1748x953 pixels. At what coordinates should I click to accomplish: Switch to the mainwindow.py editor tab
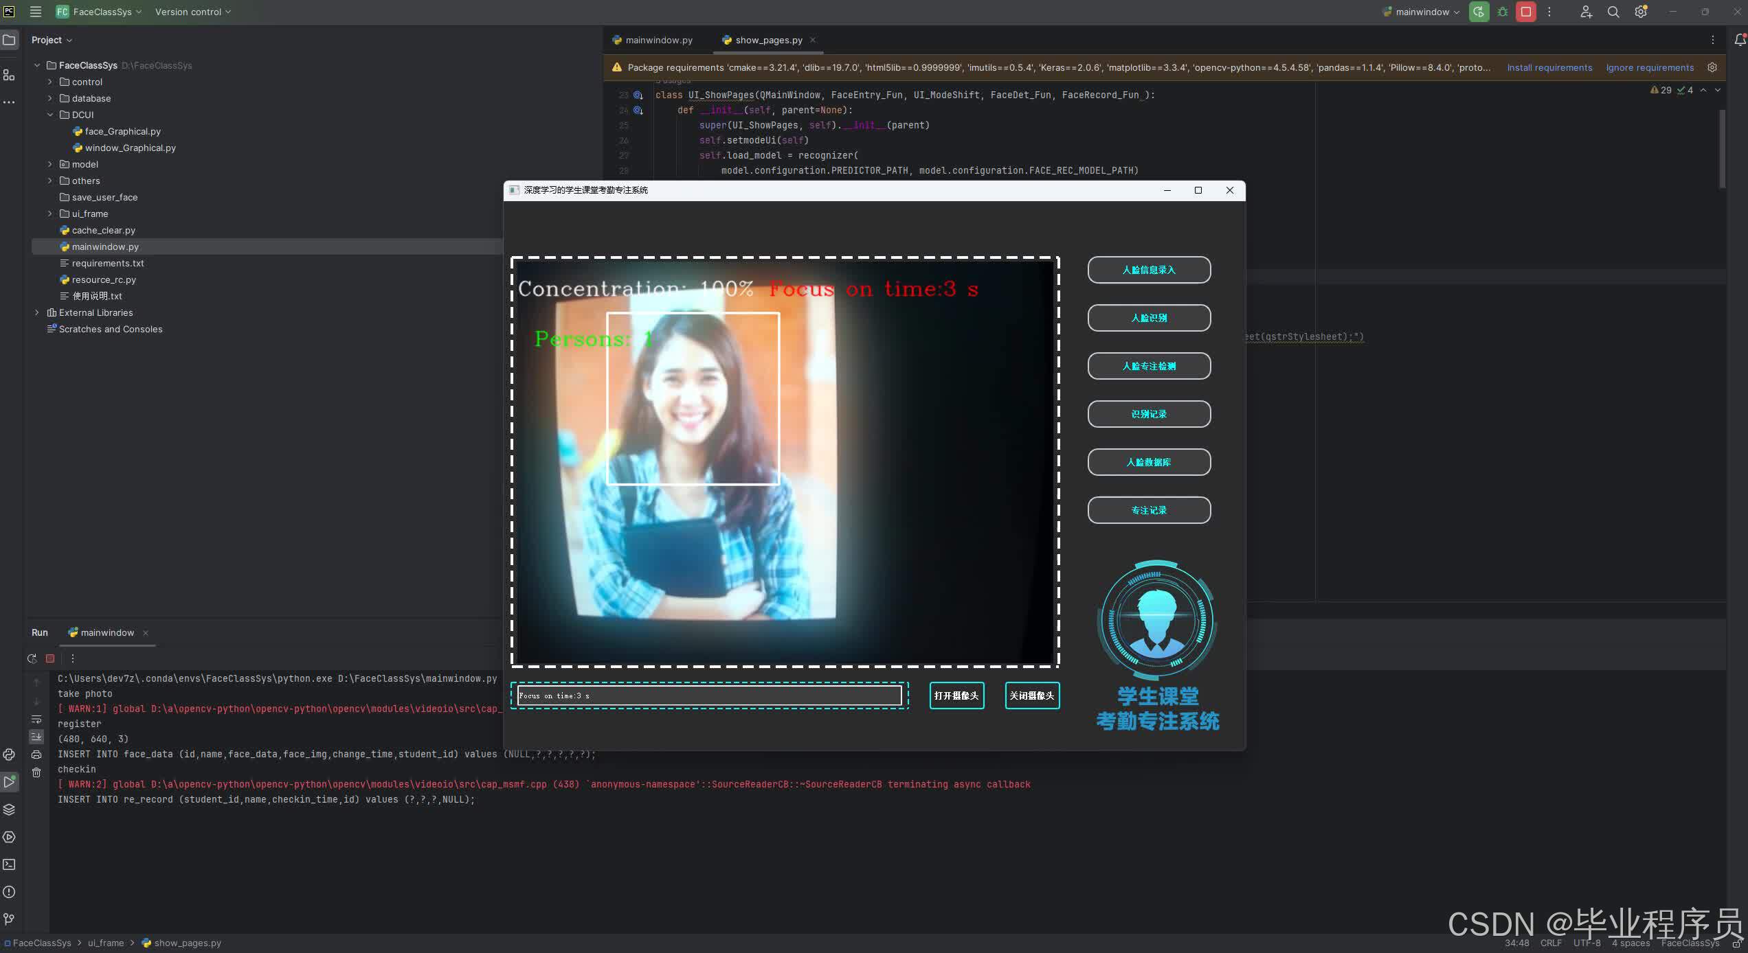pos(653,40)
